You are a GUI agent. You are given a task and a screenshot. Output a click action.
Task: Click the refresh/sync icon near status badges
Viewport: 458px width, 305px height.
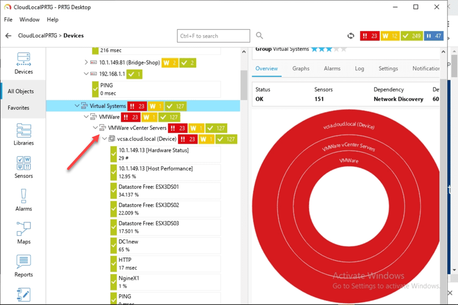pos(350,36)
